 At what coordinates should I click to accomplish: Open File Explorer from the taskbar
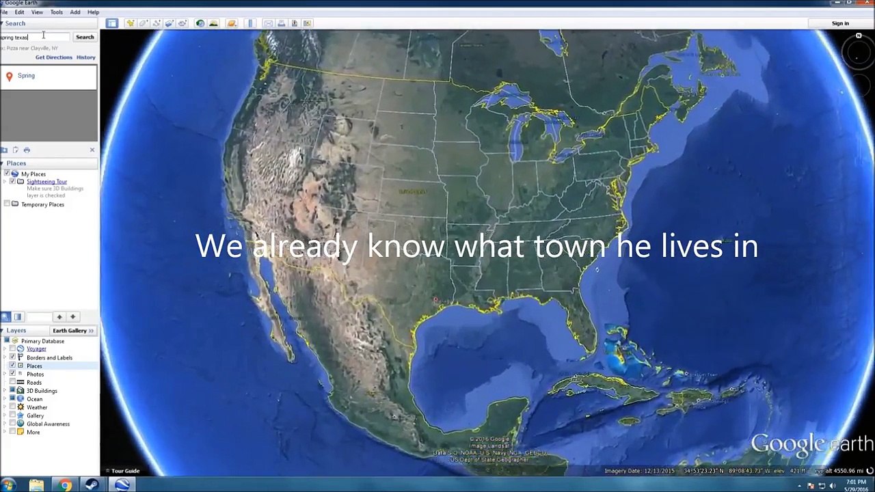pyautogui.click(x=36, y=485)
